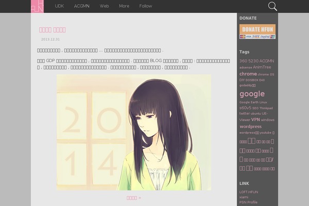Viewport: 309px width, 206px height.
Task: Open the E40 tag
Action: click(x=262, y=80)
